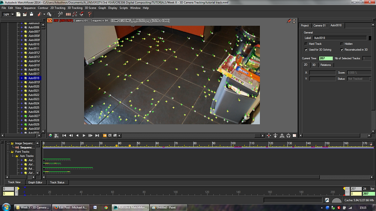The width and height of the screenshot is (376, 211).
Task: Open the 3D Tracking menu
Action: 75,8
